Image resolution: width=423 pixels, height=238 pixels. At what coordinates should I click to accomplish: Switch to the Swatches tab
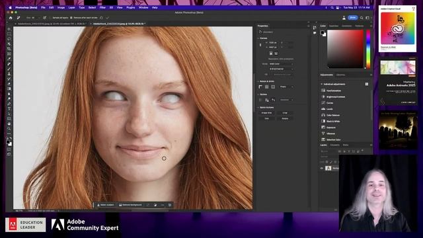click(334, 26)
